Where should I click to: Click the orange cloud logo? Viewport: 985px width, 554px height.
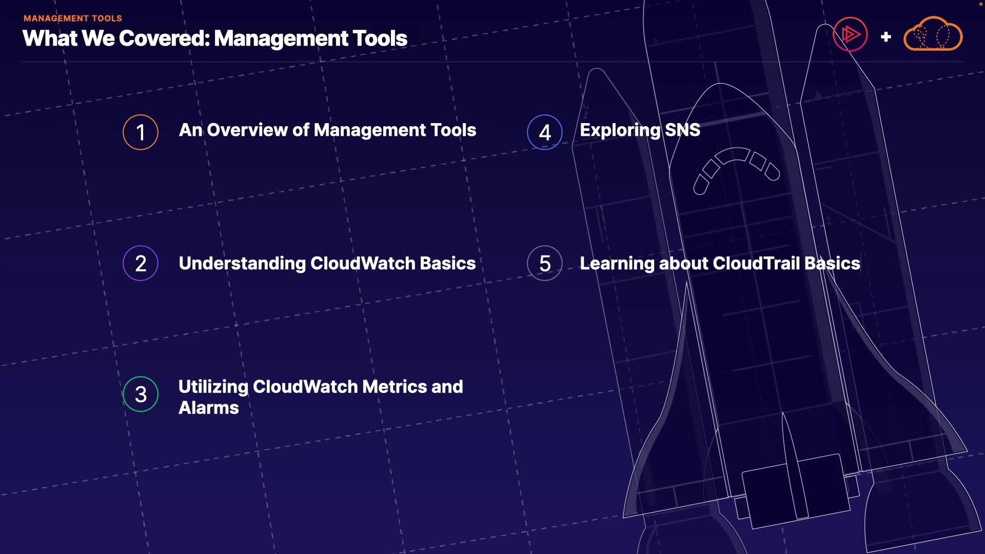tap(933, 35)
